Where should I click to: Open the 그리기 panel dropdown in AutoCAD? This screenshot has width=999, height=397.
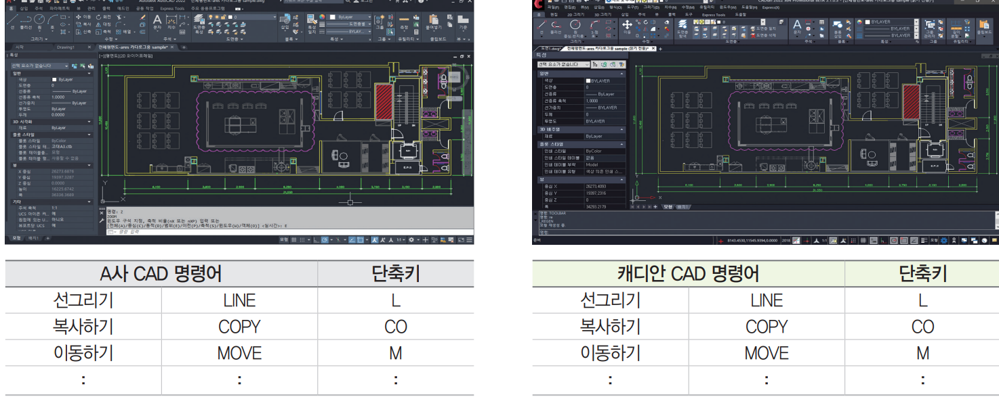point(39,39)
